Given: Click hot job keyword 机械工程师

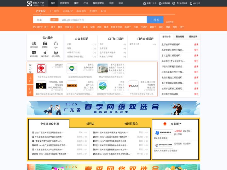Looking at the screenshot, I should point(117,27).
